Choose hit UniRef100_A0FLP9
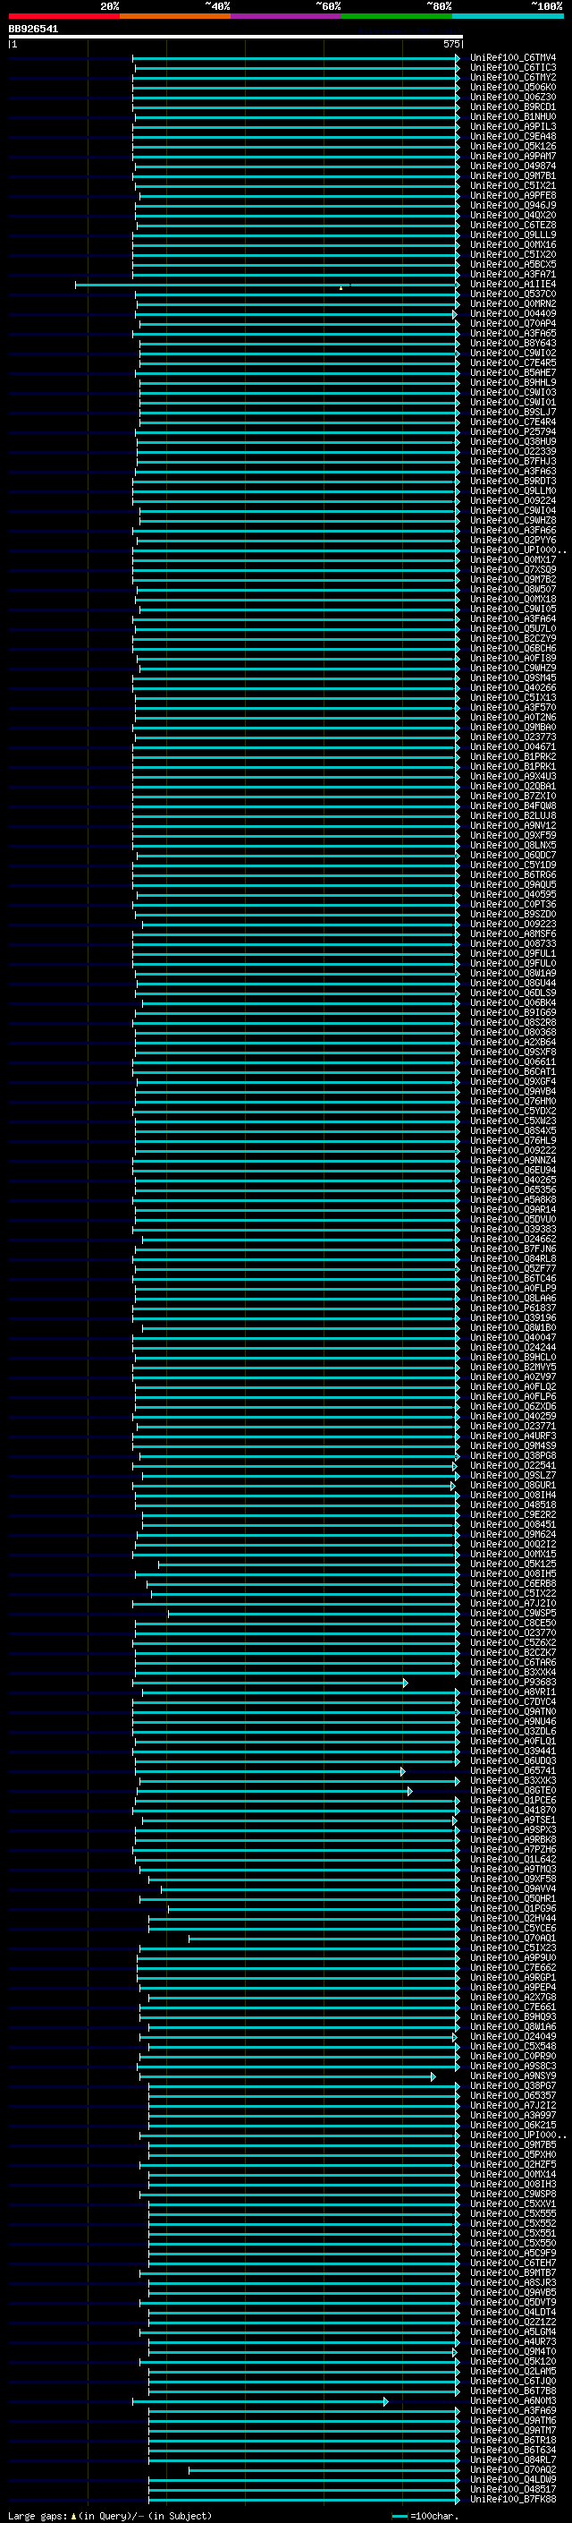The width and height of the screenshot is (572, 2523). [x=513, y=1288]
